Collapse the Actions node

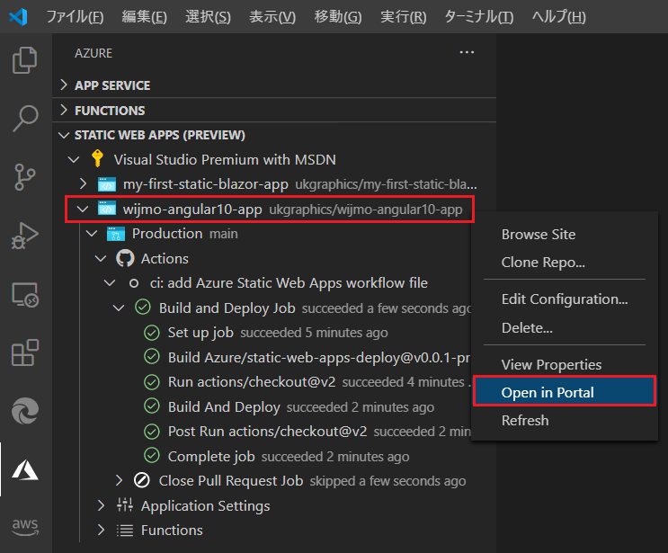(101, 259)
